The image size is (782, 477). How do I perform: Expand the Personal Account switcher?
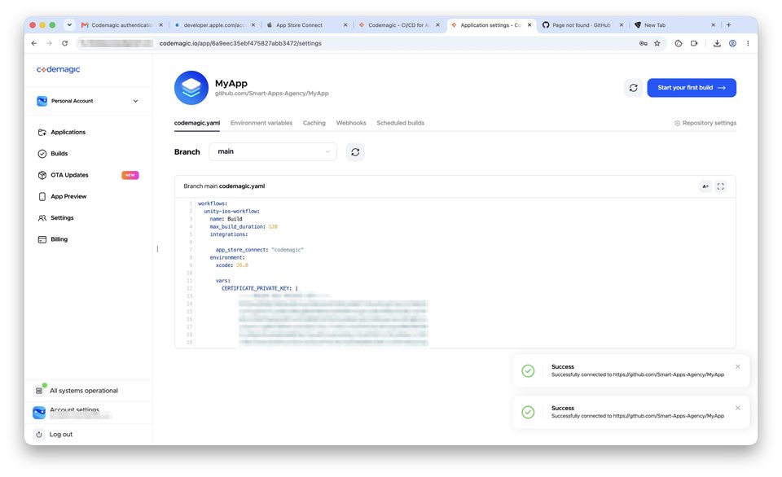pos(88,101)
